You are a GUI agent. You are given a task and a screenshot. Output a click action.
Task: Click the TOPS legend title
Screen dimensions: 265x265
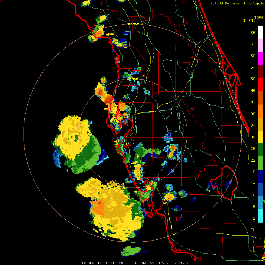(259, 17)
